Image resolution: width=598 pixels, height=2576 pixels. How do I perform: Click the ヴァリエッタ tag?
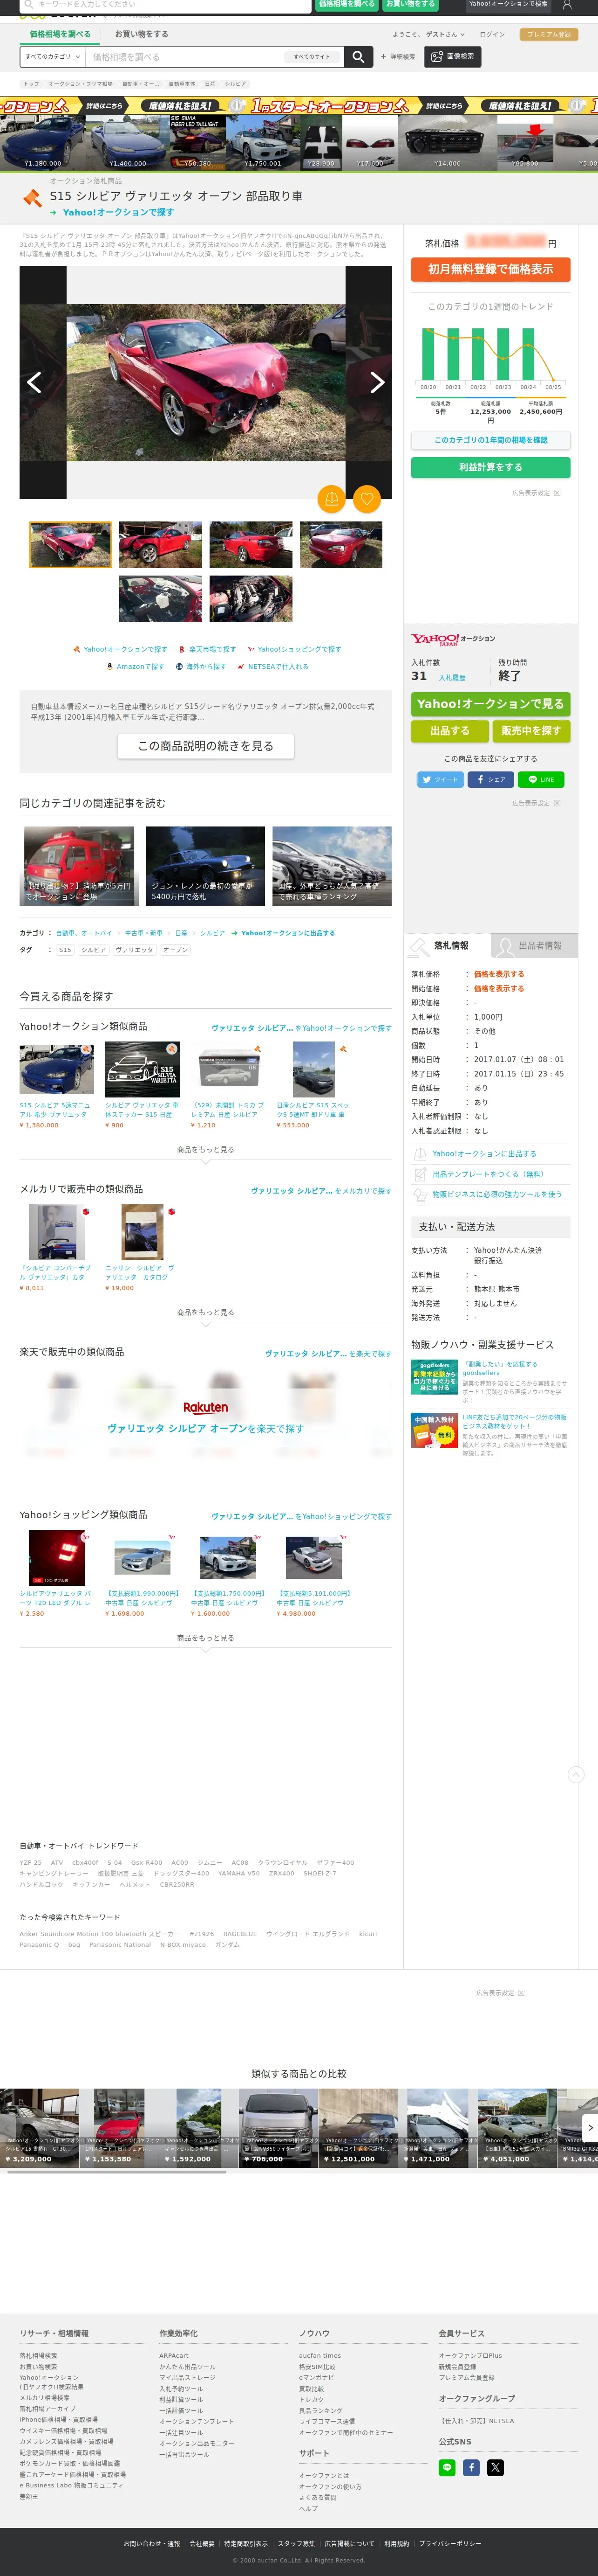134,950
